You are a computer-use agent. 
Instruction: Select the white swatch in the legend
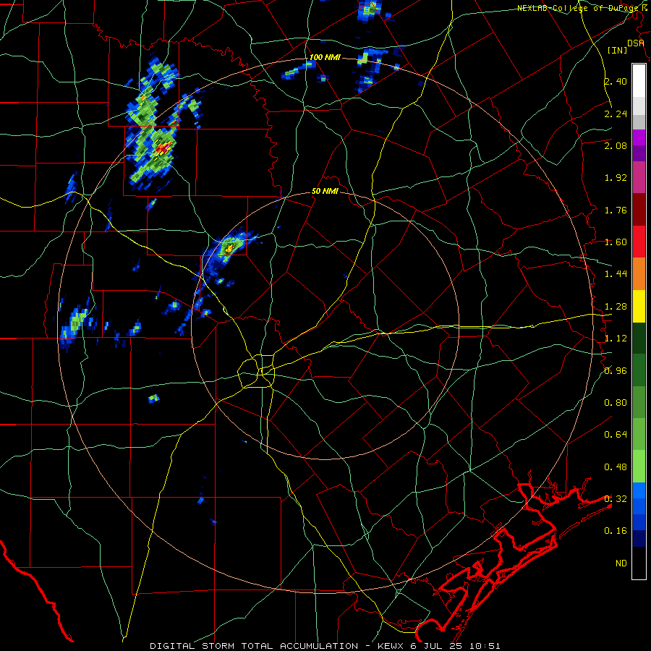pyautogui.click(x=639, y=81)
